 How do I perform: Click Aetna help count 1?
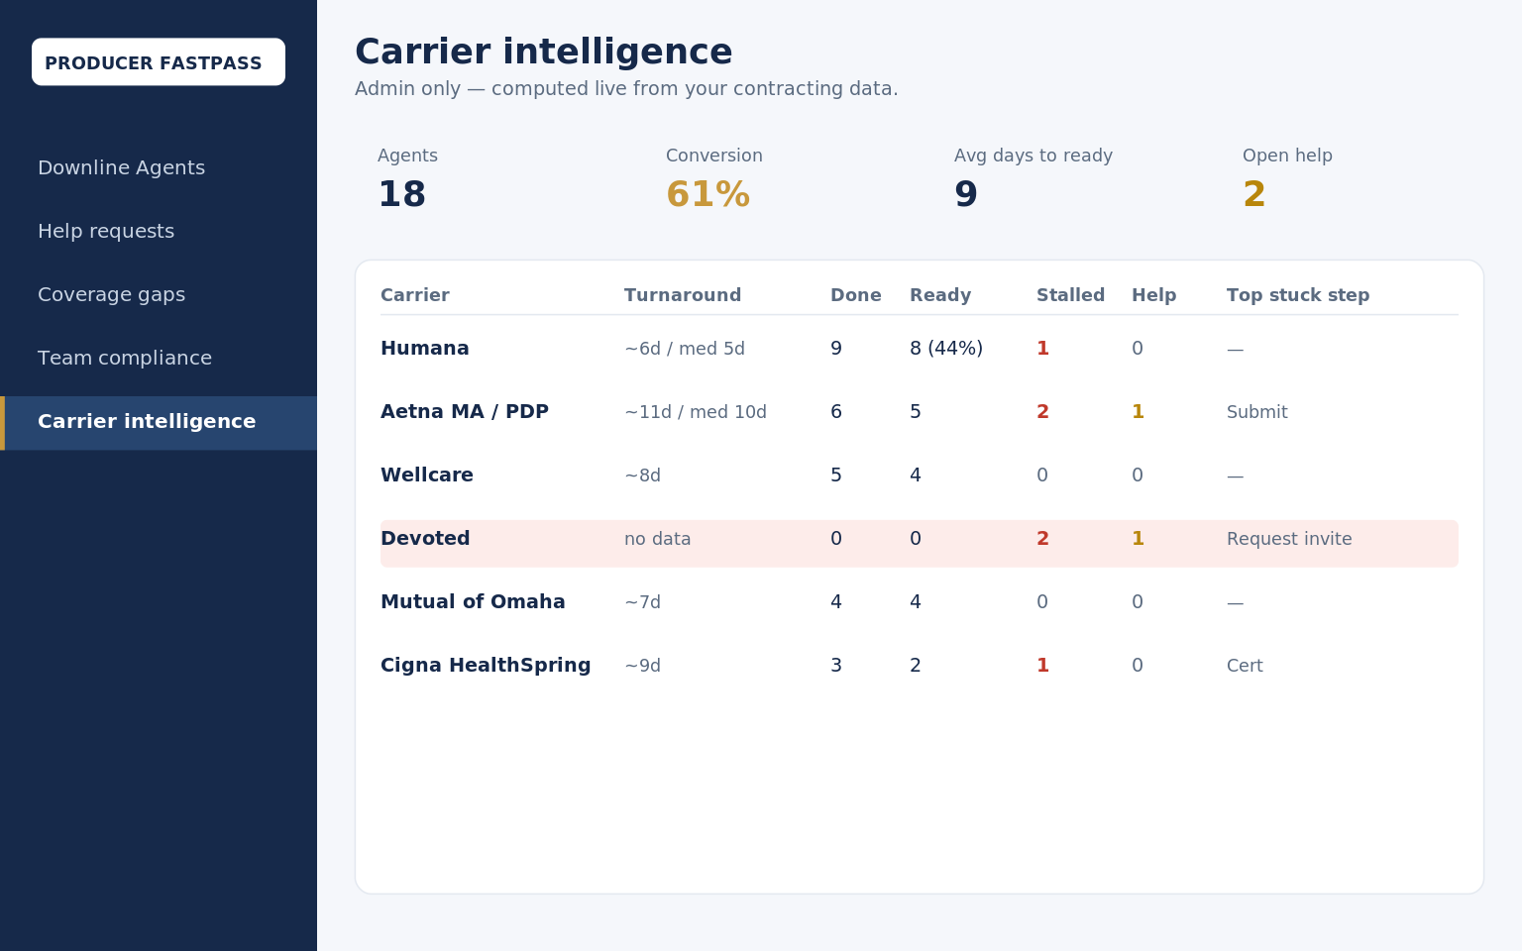pyautogui.click(x=1138, y=412)
